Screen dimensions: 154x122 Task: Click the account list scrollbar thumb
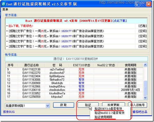pyautogui.click(x=145, y=88)
